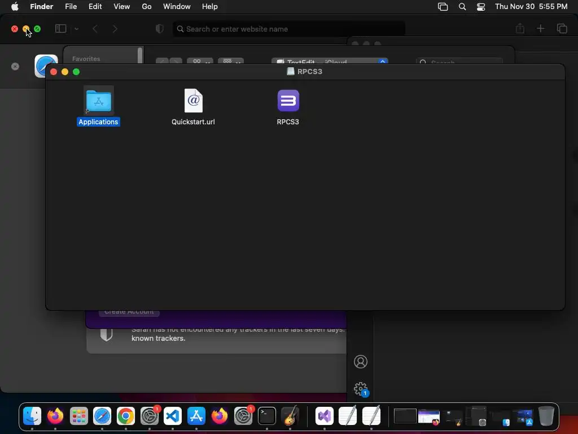Click the Favorites sidebar scrollbar in back window
The image size is (578, 434).
140,55
